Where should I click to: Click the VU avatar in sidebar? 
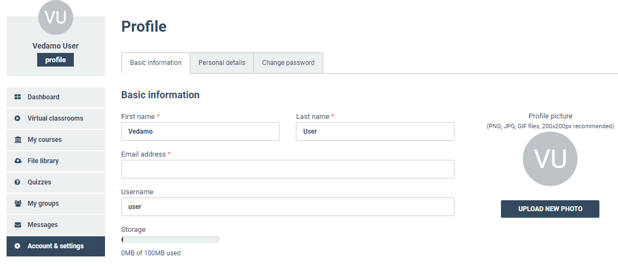[56, 17]
